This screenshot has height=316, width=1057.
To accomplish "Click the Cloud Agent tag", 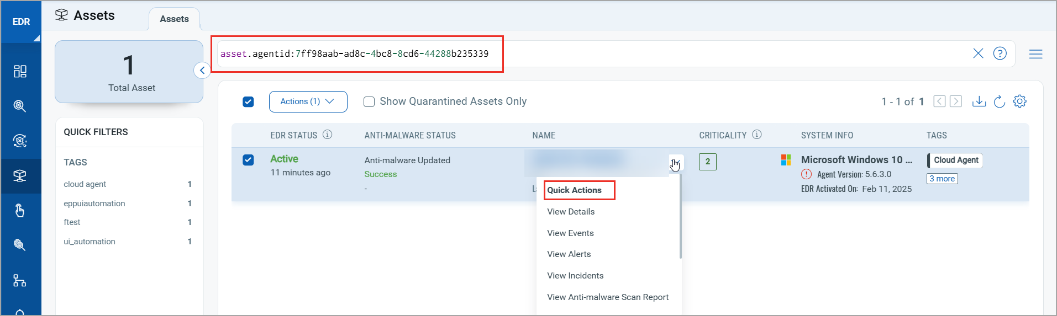I will point(955,160).
